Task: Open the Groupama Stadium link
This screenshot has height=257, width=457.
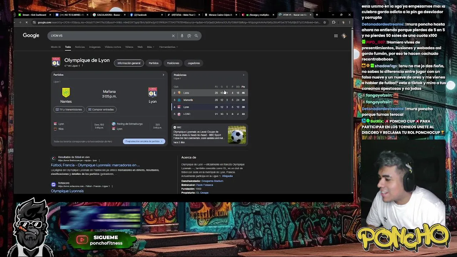Action: pyautogui.click(x=212, y=181)
